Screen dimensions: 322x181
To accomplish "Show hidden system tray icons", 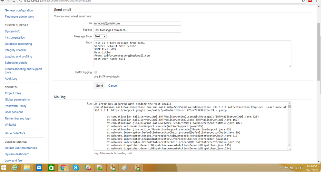I will (281, 168).
